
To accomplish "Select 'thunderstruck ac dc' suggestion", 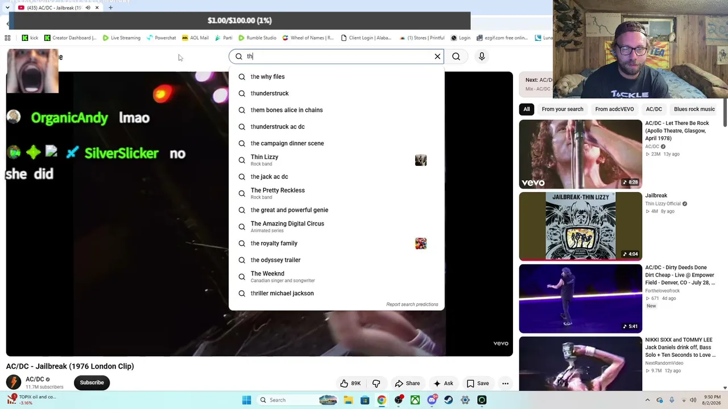I will [x=336, y=127].
